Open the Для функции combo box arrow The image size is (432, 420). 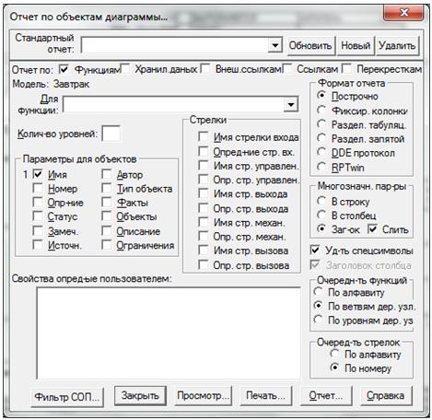pos(290,105)
